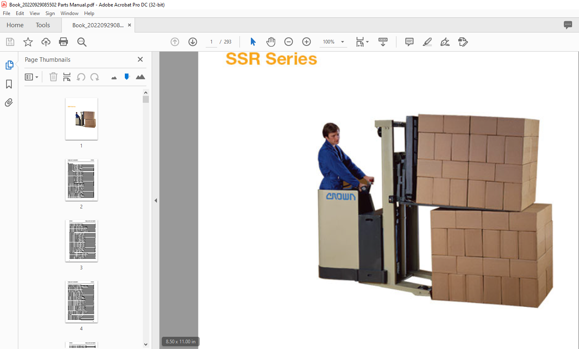
Task: Open the Window menu
Action: click(x=70, y=13)
